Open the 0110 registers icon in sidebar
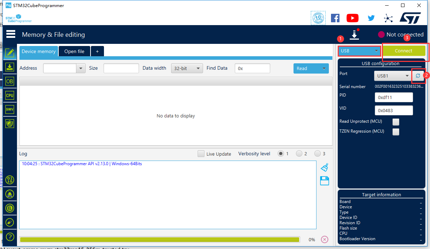The width and height of the screenshot is (430, 249). (x=10, y=180)
